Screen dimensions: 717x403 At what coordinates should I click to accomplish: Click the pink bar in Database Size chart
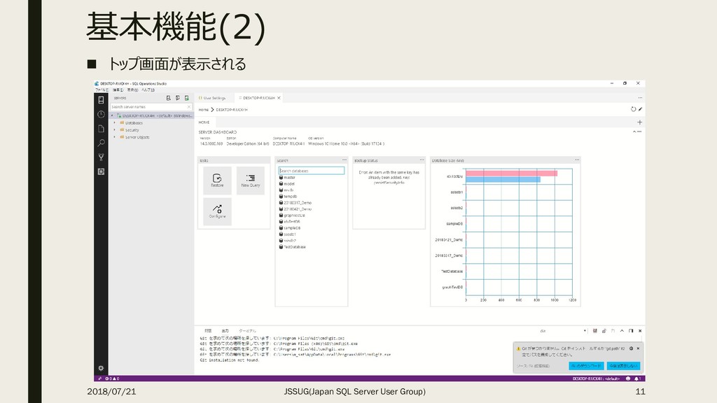pyautogui.click(x=512, y=174)
